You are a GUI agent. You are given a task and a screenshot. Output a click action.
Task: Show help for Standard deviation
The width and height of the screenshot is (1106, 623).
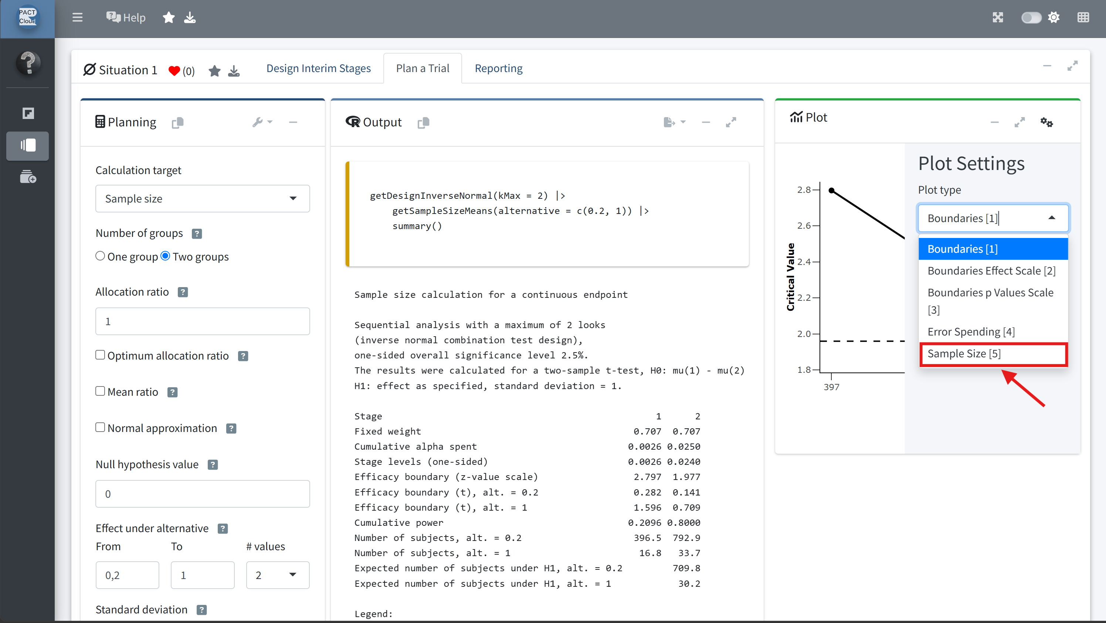coord(201,610)
